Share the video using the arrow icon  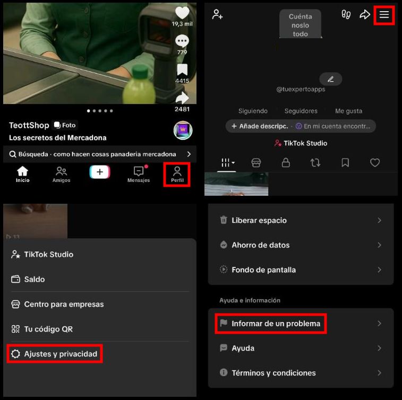182,98
